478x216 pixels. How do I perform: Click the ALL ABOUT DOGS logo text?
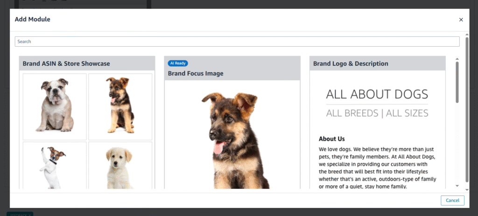click(377, 94)
